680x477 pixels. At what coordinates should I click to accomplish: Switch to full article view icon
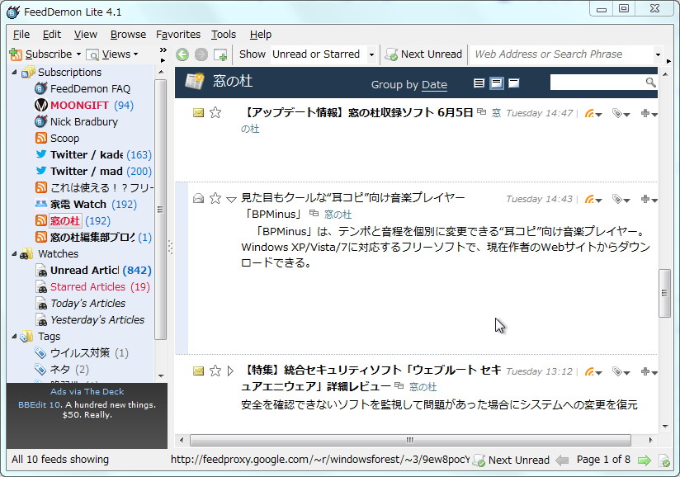click(x=514, y=83)
